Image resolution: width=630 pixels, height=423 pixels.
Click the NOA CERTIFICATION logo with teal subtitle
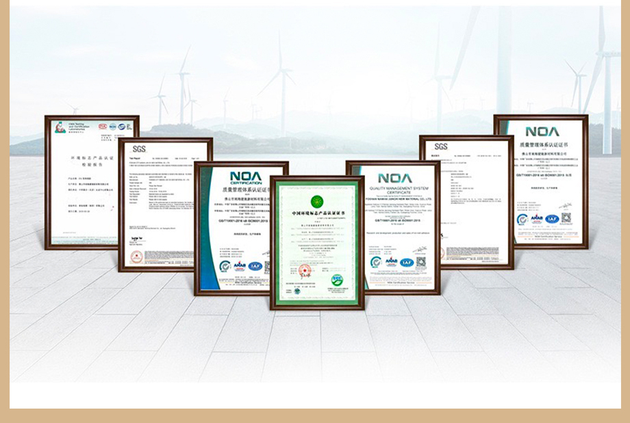pyautogui.click(x=245, y=177)
